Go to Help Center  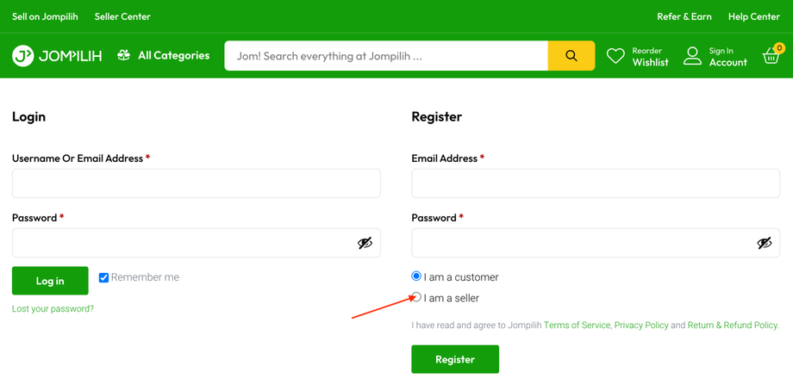(x=753, y=16)
